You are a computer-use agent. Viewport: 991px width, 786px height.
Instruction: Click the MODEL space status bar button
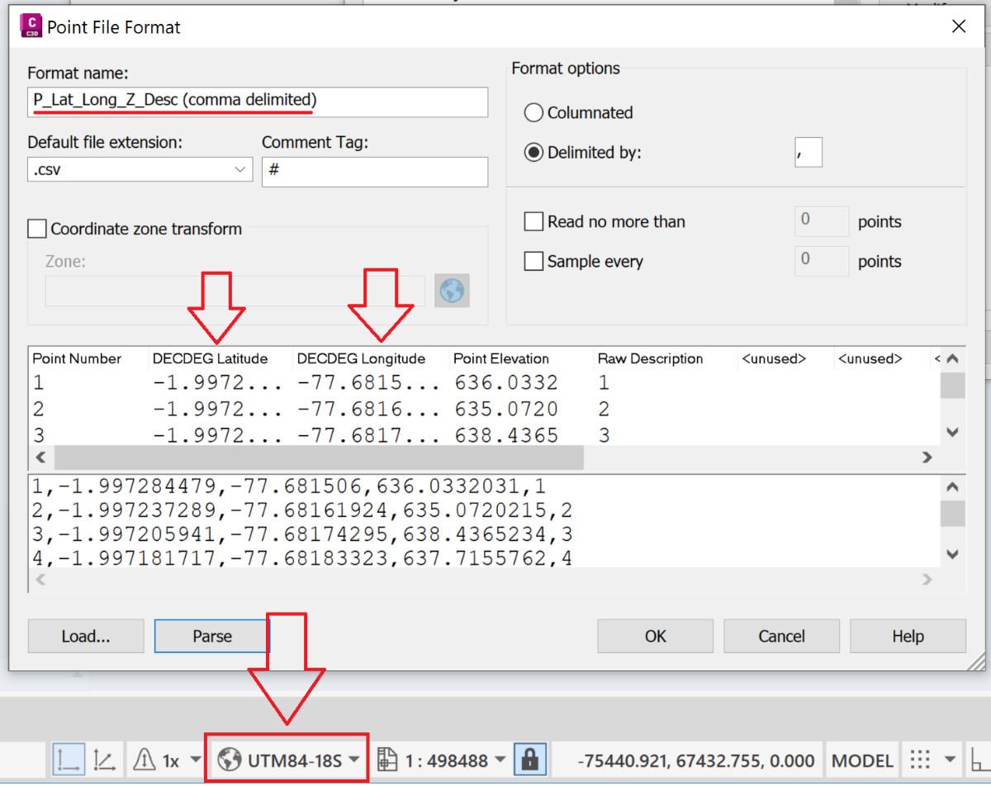point(862,760)
